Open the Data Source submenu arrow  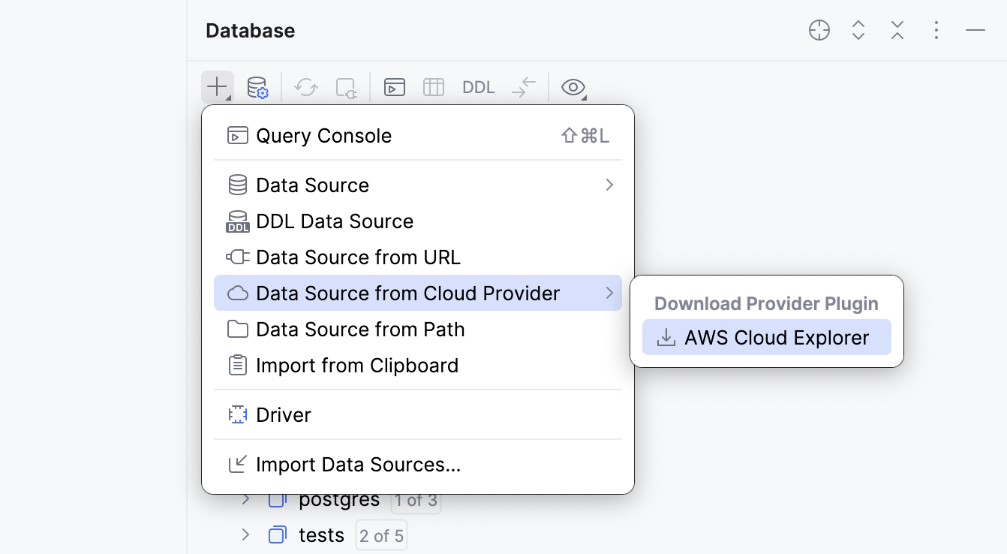609,185
